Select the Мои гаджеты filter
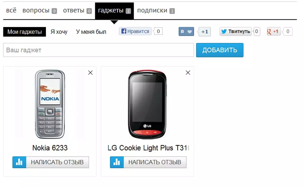Viewport: 304px width, 187px height. pyautogui.click(x=25, y=32)
